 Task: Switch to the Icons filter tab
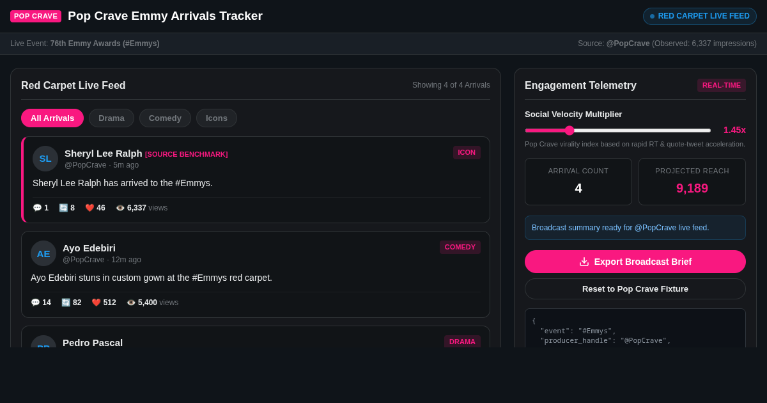pos(217,118)
